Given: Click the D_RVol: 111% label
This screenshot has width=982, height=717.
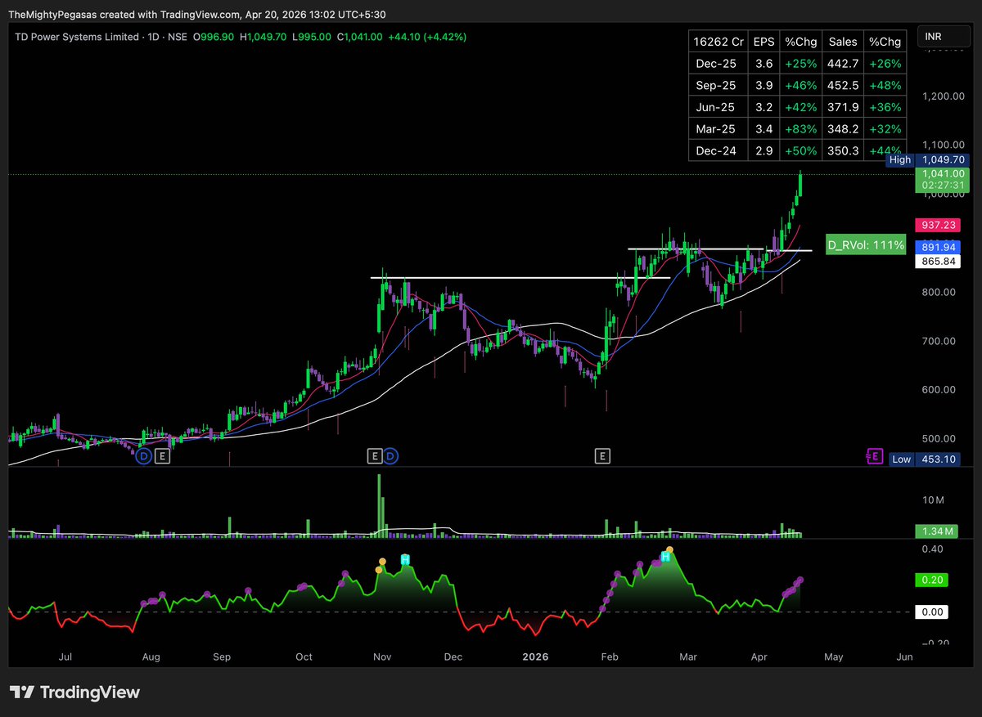Looking at the screenshot, I should [x=866, y=244].
